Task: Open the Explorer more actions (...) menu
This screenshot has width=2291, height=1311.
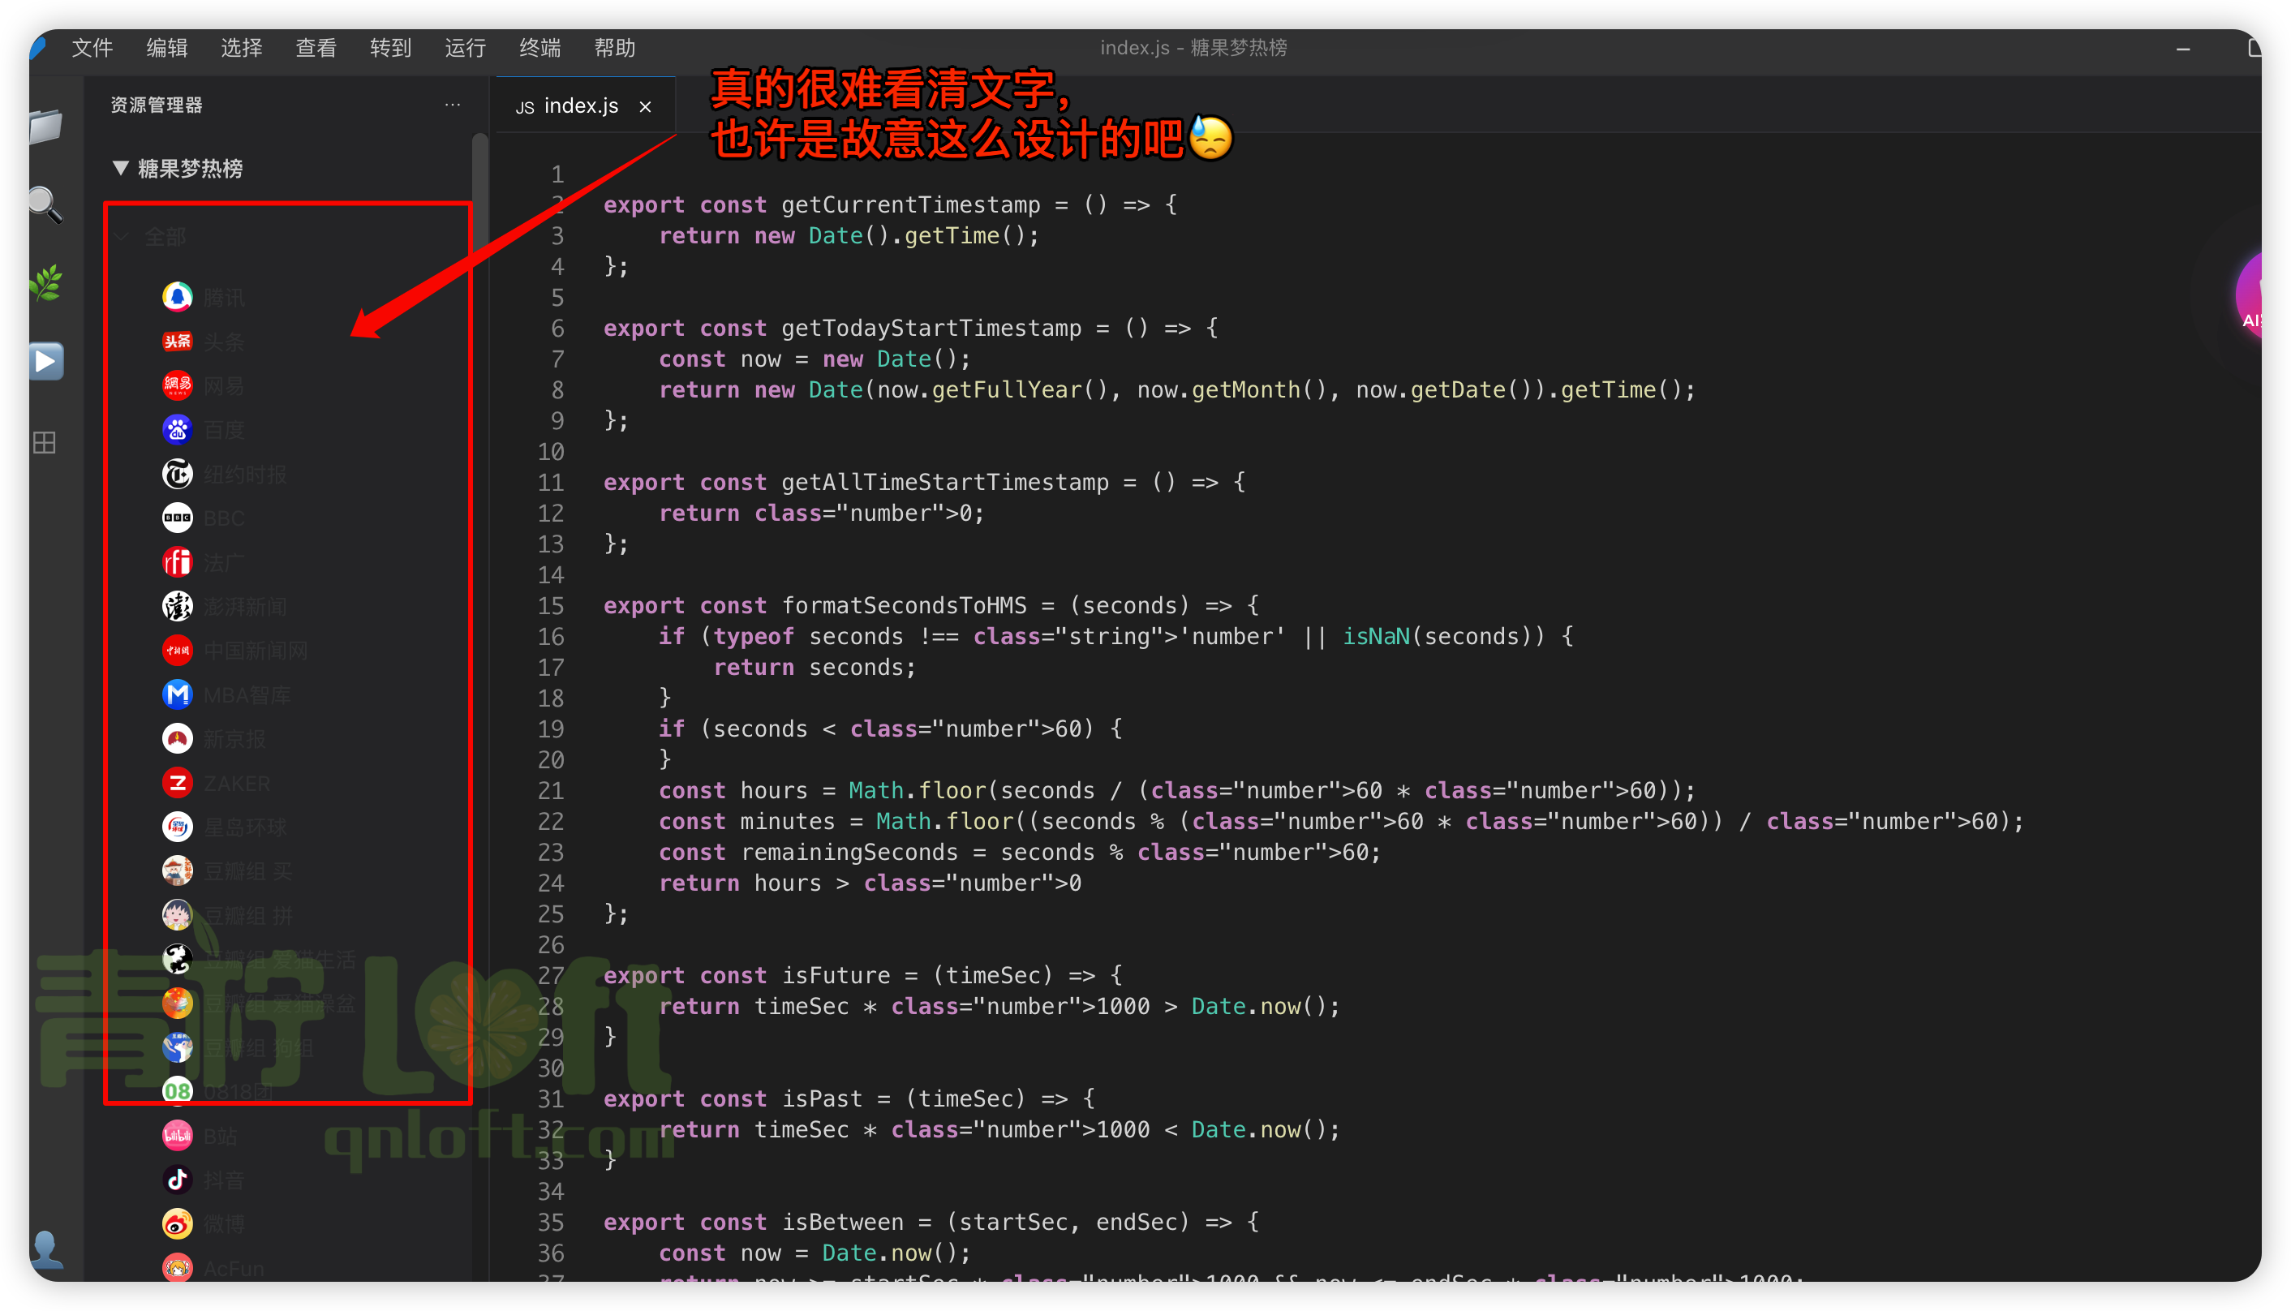Action: (453, 105)
